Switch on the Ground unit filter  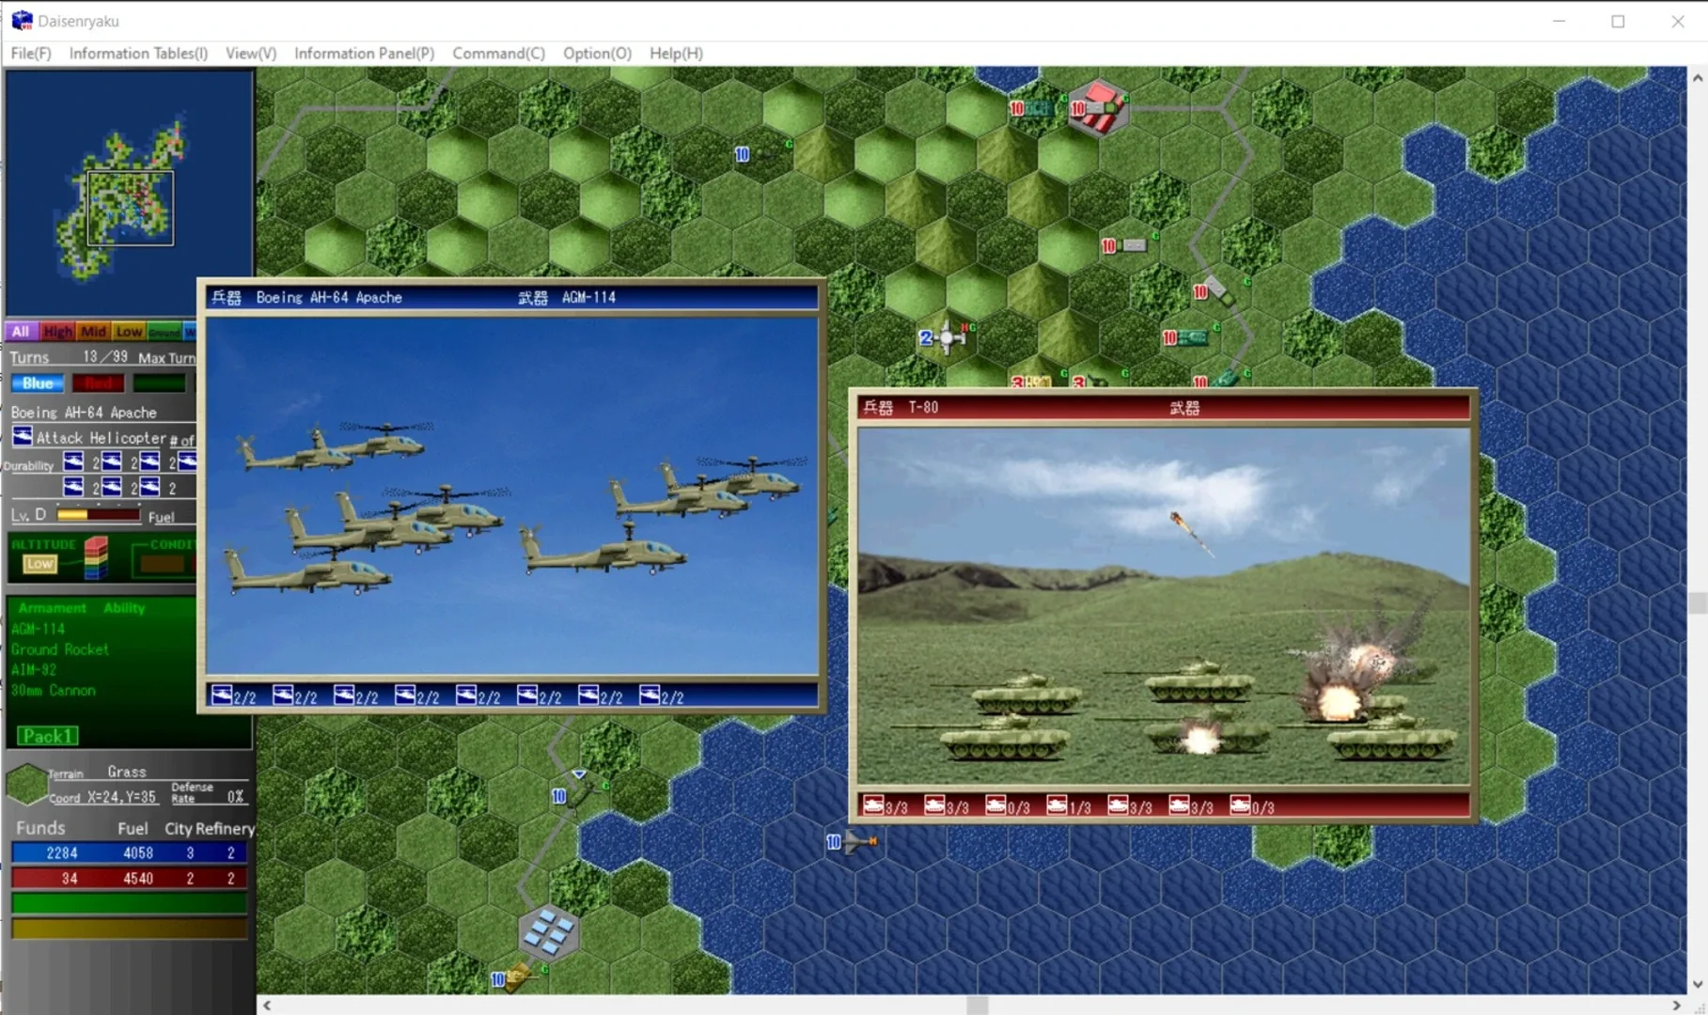(165, 331)
